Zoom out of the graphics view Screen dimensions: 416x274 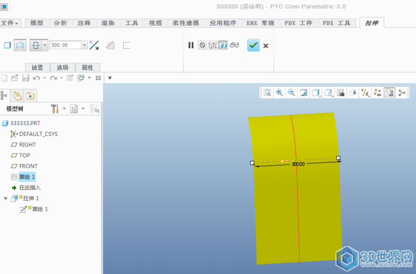tap(291, 92)
